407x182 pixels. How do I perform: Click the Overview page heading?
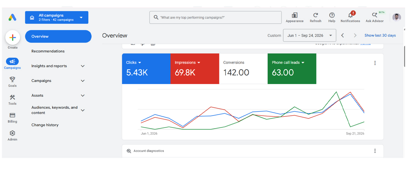point(114,36)
